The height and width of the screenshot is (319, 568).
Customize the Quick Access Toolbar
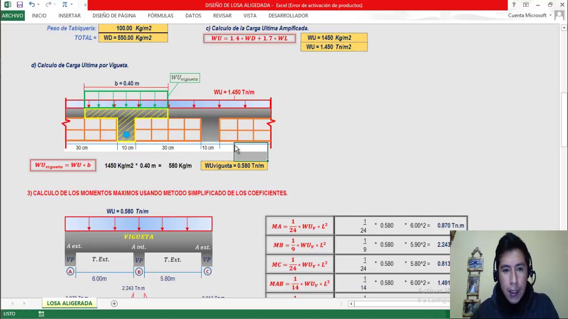click(x=84, y=5)
